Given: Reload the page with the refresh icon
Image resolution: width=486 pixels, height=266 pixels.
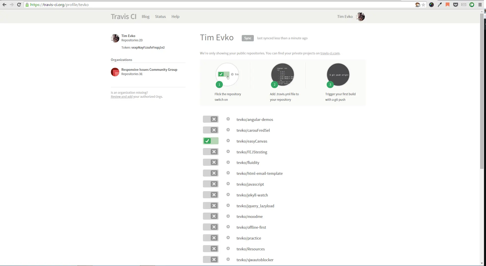Looking at the screenshot, I should pos(19,5).
